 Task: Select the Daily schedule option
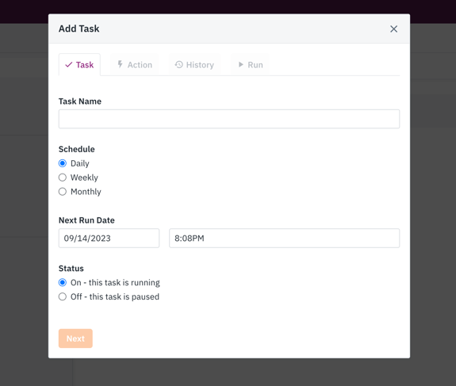tap(63, 163)
